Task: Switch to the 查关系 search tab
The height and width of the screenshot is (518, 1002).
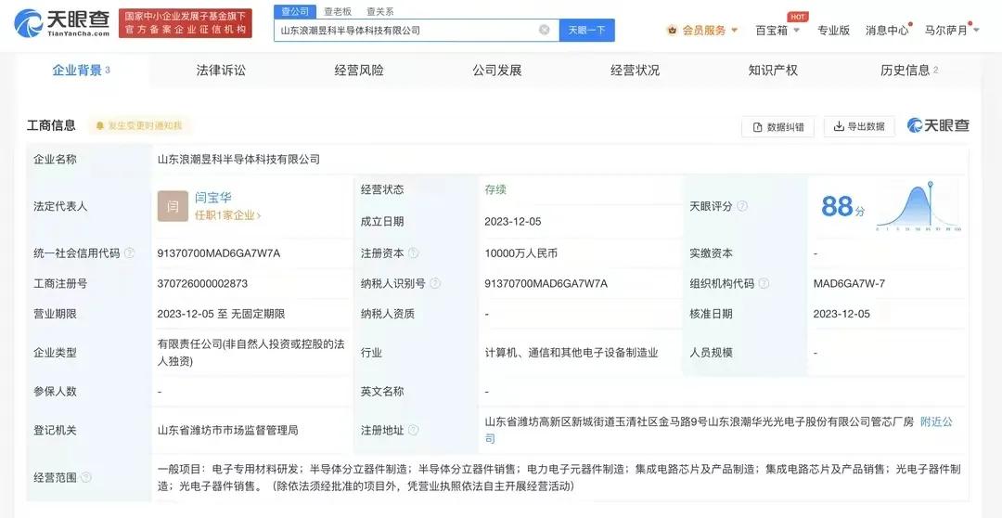Action: [x=380, y=11]
